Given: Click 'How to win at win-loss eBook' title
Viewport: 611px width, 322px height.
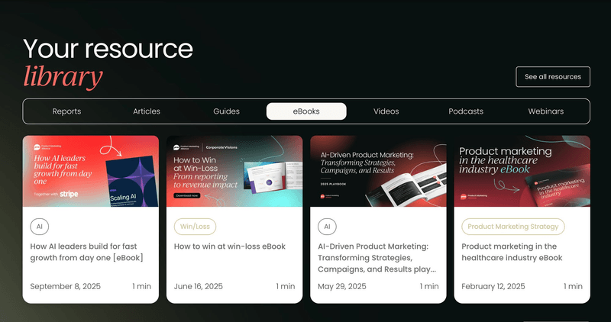Looking at the screenshot, I should (230, 246).
